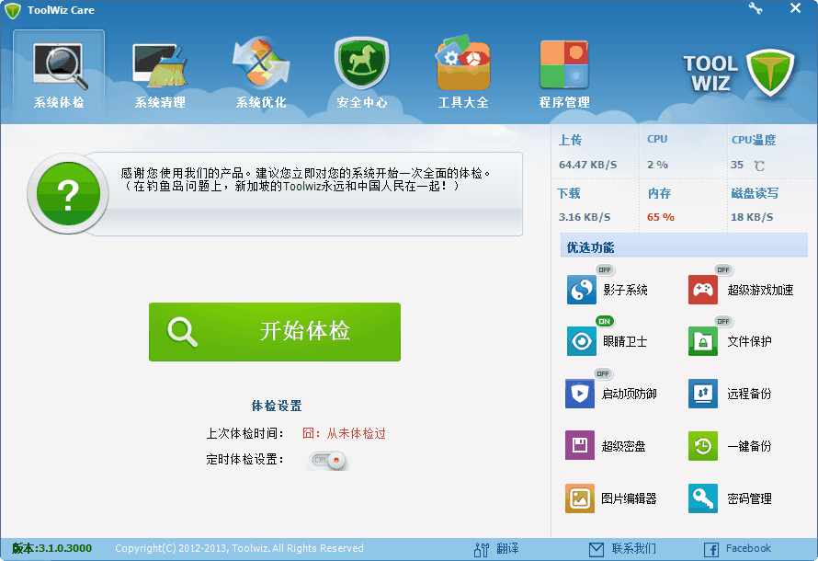Open 系统体检 magnifier monitor icon
The image size is (818, 561).
[x=60, y=65]
